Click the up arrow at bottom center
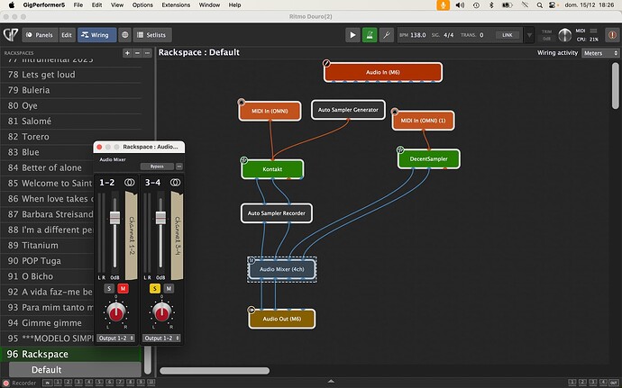The width and height of the screenshot is (622, 388). click(x=331, y=382)
